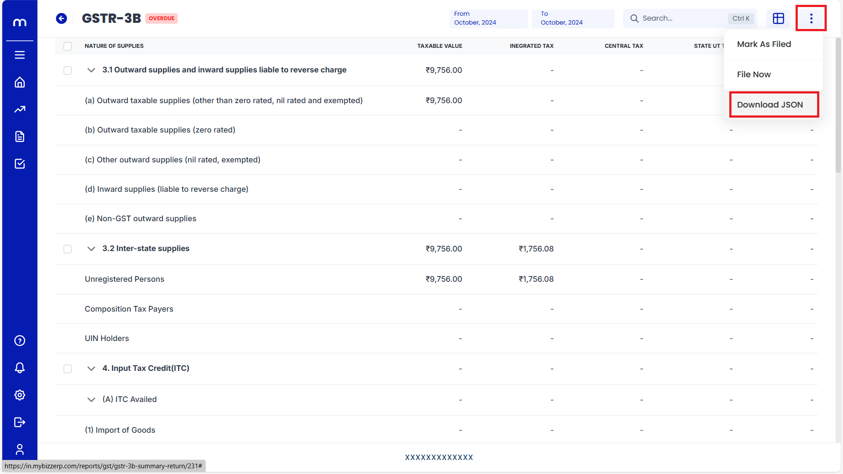Open the notifications bell icon
Image resolution: width=843 pixels, height=474 pixels.
(x=20, y=368)
